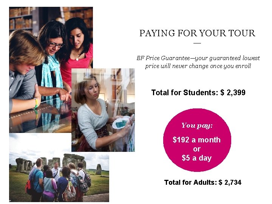272x204 pixels.
Task: Click the 'You pay:' italic label
Action: point(197,125)
